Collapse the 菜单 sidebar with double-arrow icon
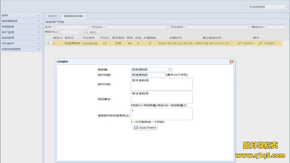This screenshot has height=163, width=290. [x=38, y=15]
